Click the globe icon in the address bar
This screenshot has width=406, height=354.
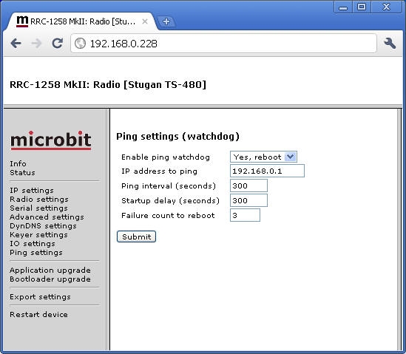80,43
